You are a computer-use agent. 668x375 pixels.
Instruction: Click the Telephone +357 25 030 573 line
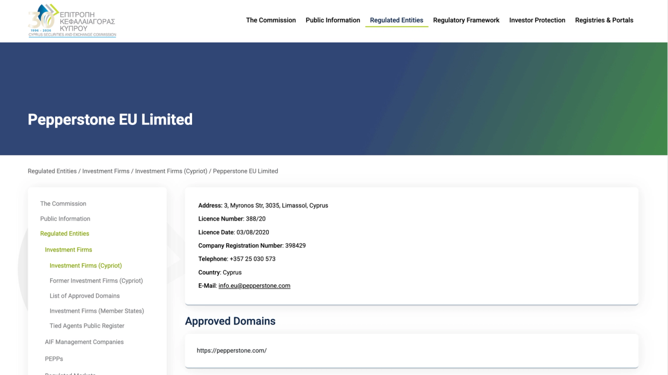[237, 259]
